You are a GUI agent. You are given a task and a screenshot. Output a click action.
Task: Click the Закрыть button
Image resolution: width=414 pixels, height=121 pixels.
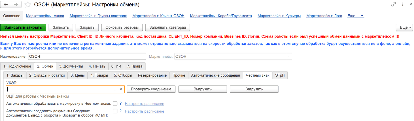87,27
